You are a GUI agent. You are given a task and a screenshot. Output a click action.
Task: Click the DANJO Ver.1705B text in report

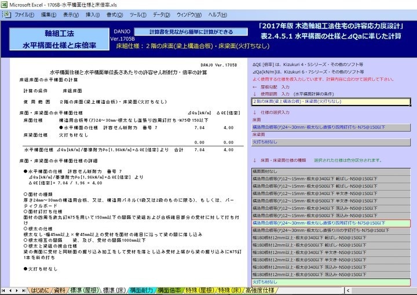click(218, 65)
